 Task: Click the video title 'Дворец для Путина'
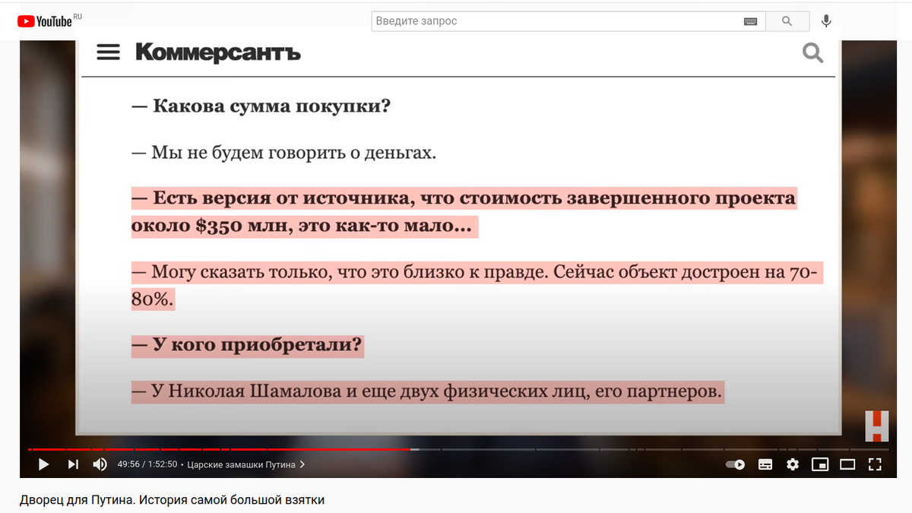coord(172,500)
